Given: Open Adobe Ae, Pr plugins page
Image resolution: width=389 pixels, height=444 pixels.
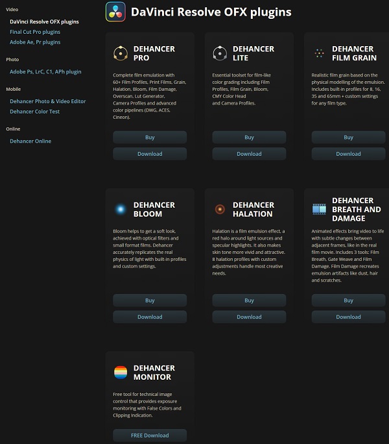Looking at the screenshot, I should pos(35,42).
